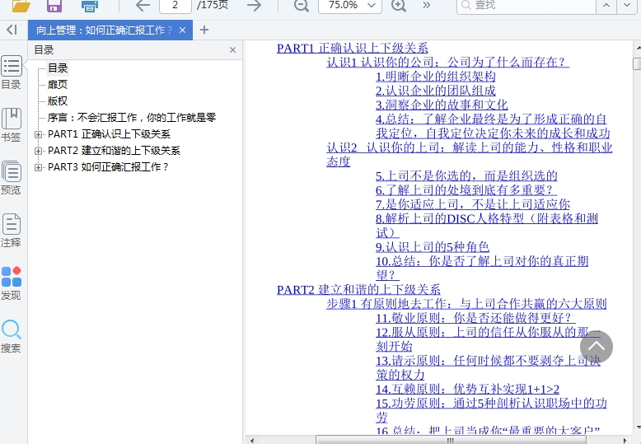Open link 认识1 认识你的公司
The height and width of the screenshot is (444, 641).
(x=447, y=62)
